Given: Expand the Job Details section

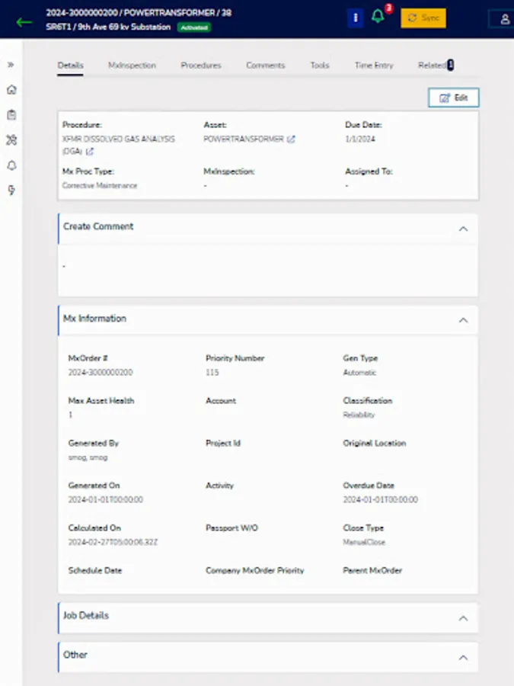Looking at the screenshot, I should [463, 618].
